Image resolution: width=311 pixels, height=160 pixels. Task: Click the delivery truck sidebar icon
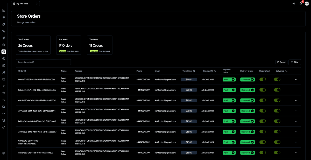click(4, 107)
